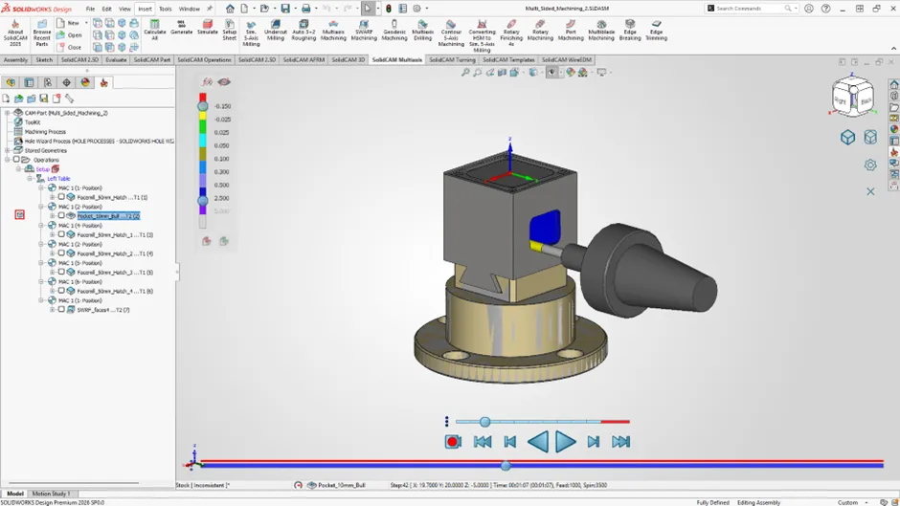Viewport: 900px width, 506px height.
Task: Switch to SolidCAM Turning tab
Action: pos(452,59)
